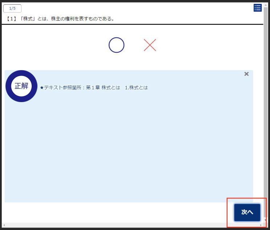Image resolution: width=270 pixels, height=230 pixels.
Task: Click the 1/5 question counter
Action: click(x=12, y=8)
